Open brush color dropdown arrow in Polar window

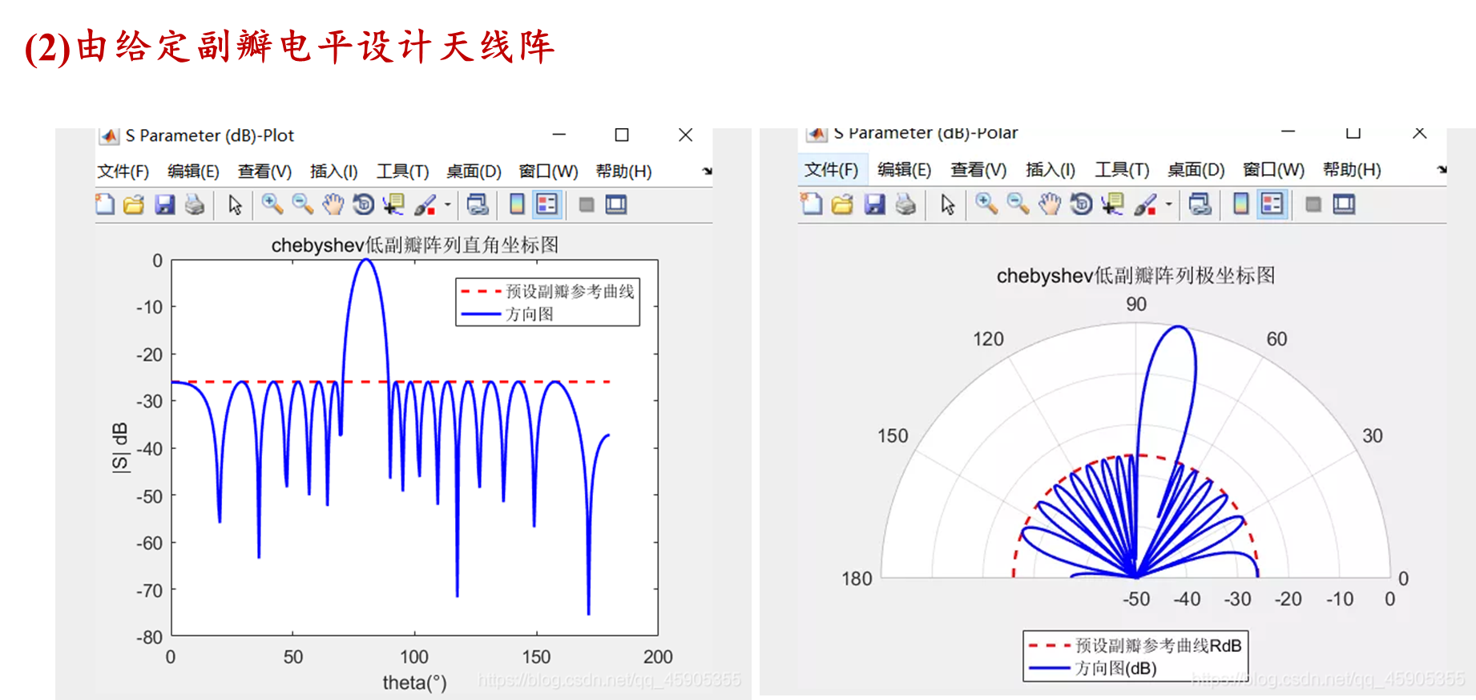click(1168, 204)
